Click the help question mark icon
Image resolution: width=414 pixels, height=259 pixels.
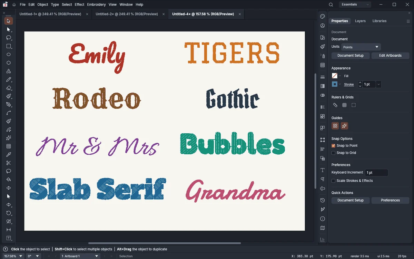tap(6, 249)
